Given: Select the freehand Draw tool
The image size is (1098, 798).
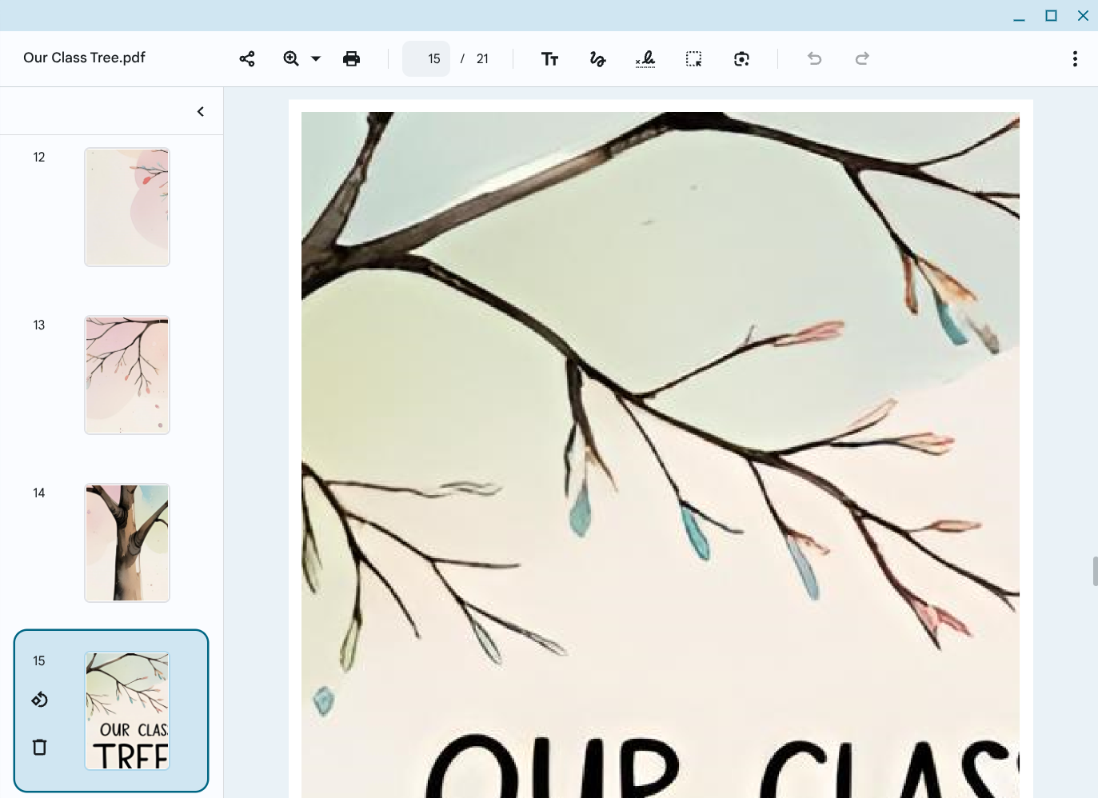Looking at the screenshot, I should tap(597, 58).
